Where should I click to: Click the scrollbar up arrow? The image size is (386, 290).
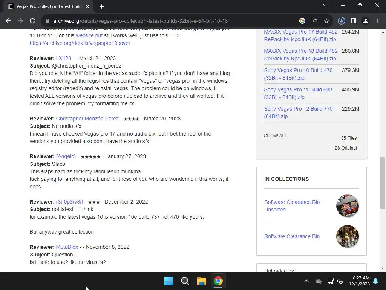(383, 32)
